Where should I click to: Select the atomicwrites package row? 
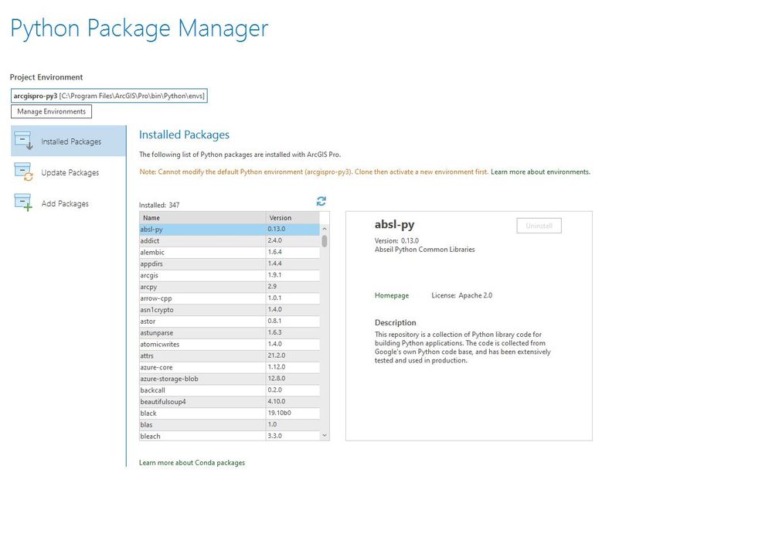tap(230, 344)
